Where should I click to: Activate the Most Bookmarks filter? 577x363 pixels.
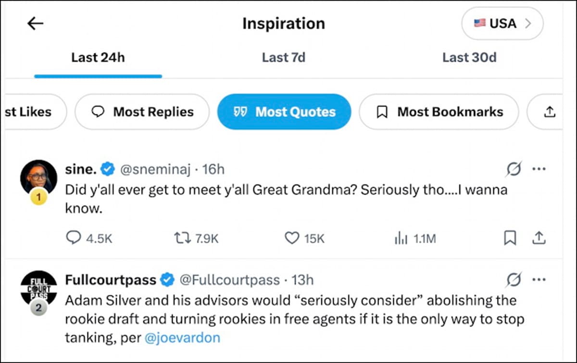[439, 112]
